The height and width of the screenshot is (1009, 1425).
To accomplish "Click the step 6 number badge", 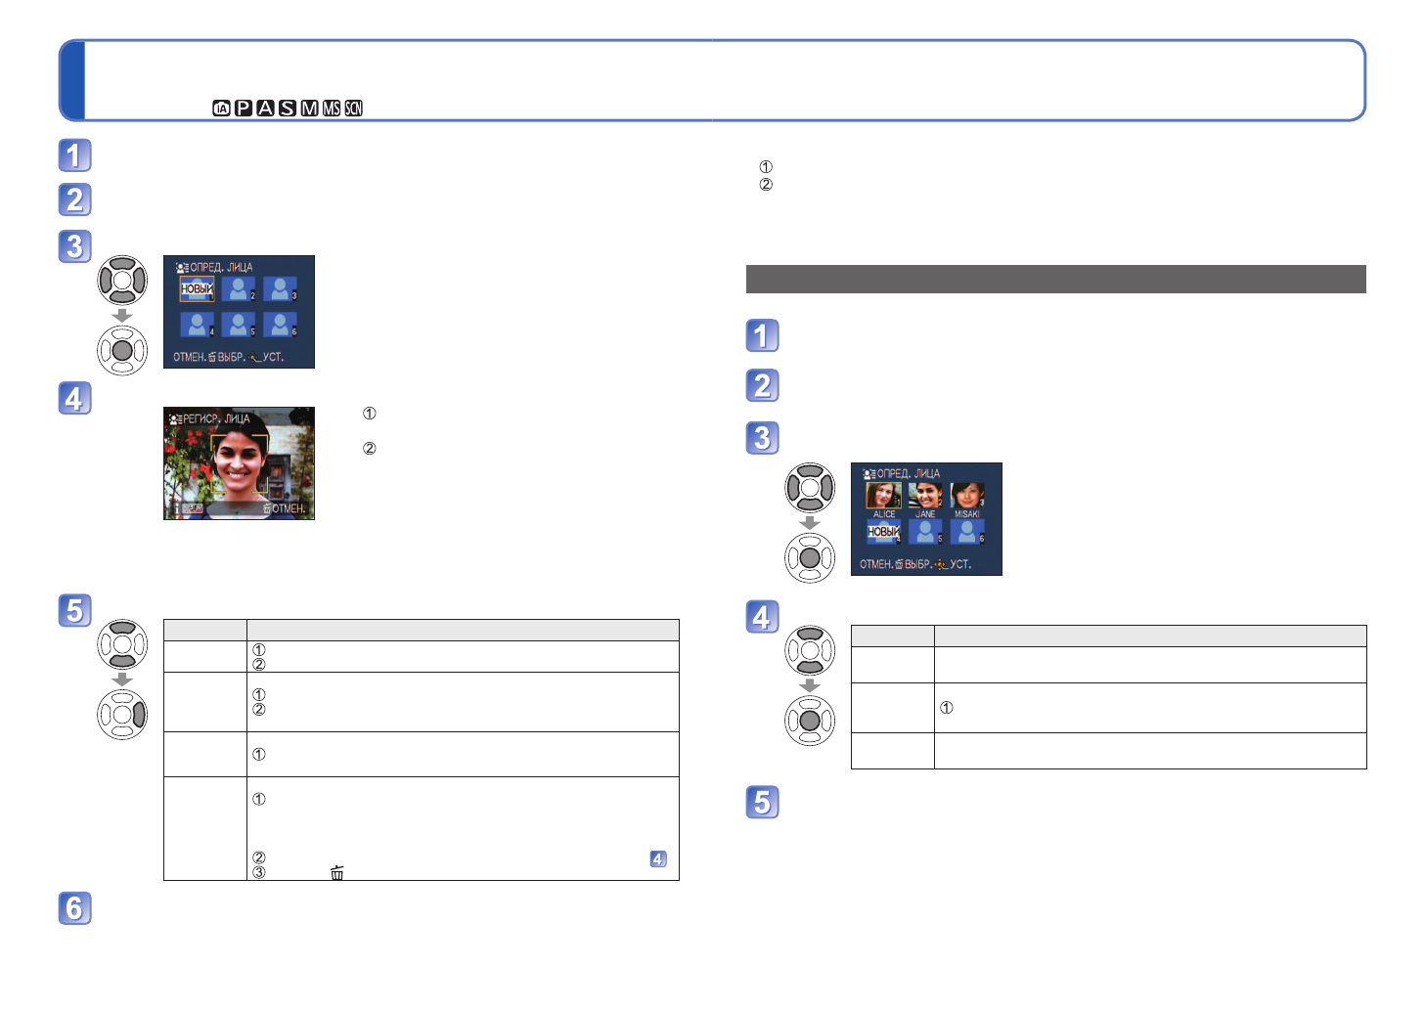I will coord(75,908).
